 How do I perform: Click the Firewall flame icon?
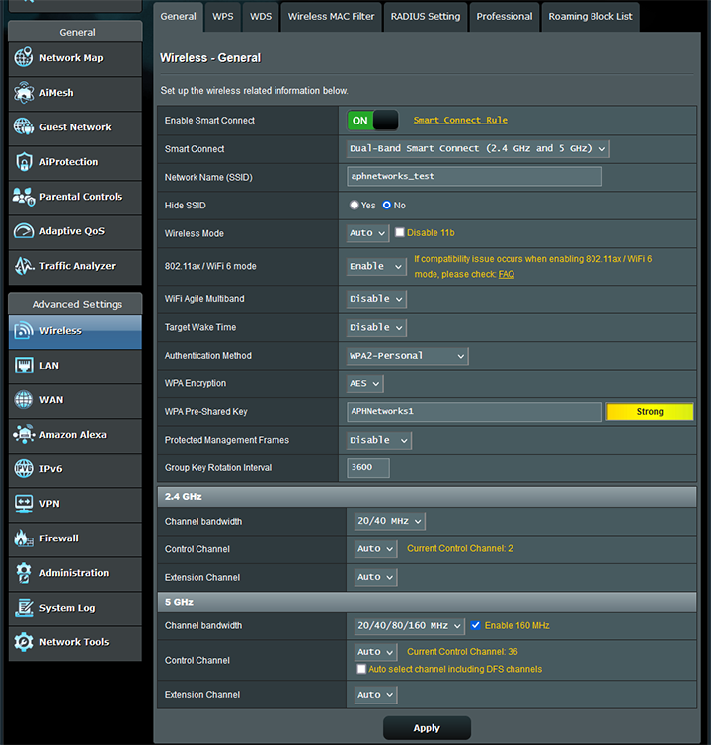[x=24, y=538]
